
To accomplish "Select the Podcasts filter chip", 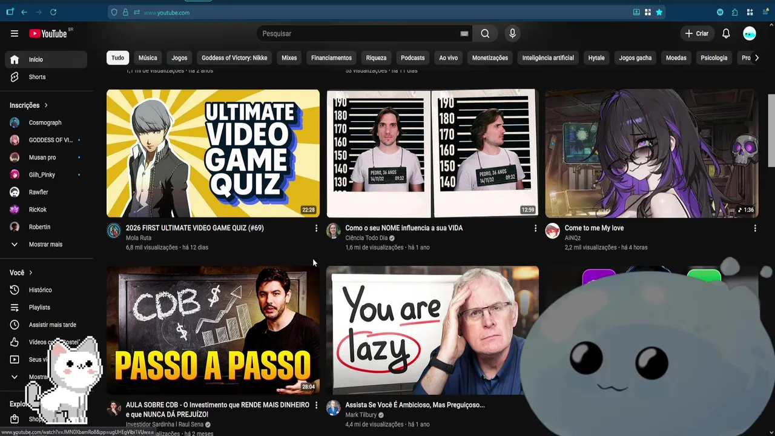I will [x=413, y=58].
